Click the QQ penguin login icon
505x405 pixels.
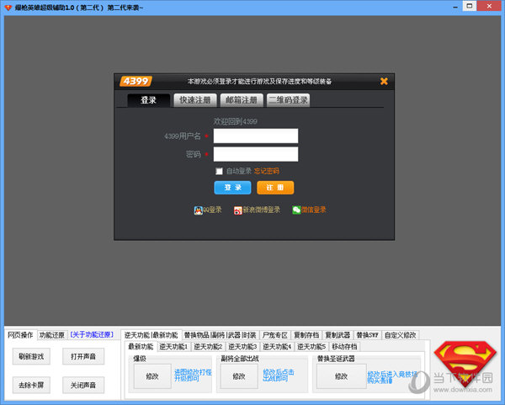click(199, 210)
